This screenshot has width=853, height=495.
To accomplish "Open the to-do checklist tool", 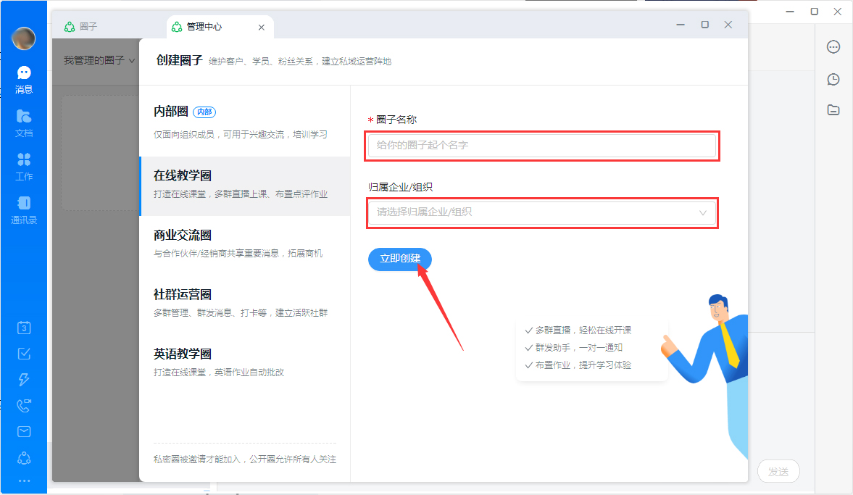I will click(x=24, y=353).
